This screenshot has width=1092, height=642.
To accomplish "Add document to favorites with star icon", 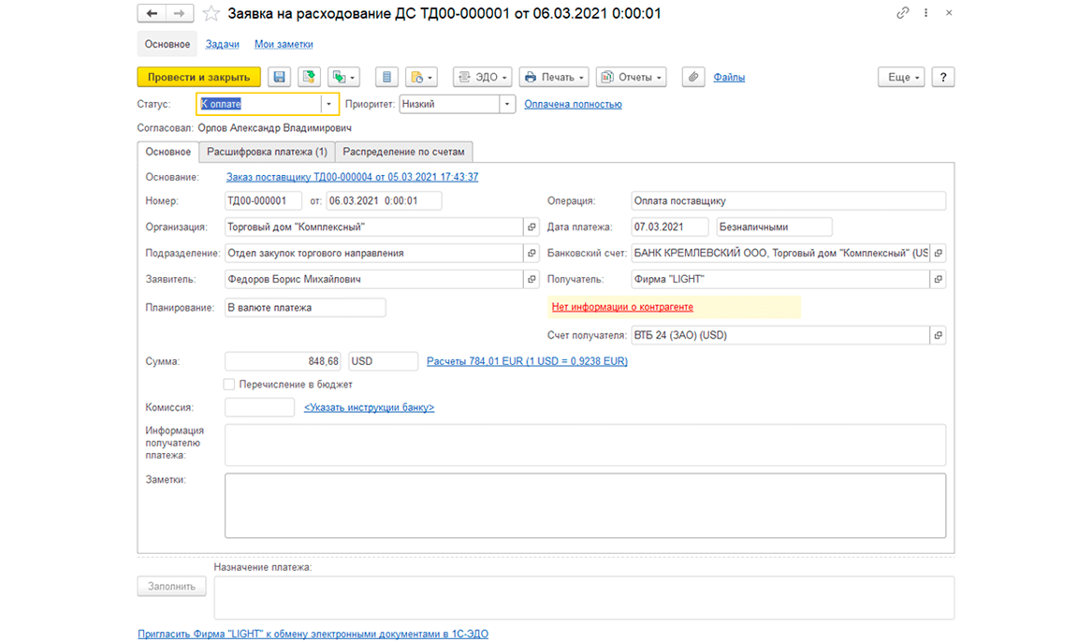I will [x=211, y=13].
